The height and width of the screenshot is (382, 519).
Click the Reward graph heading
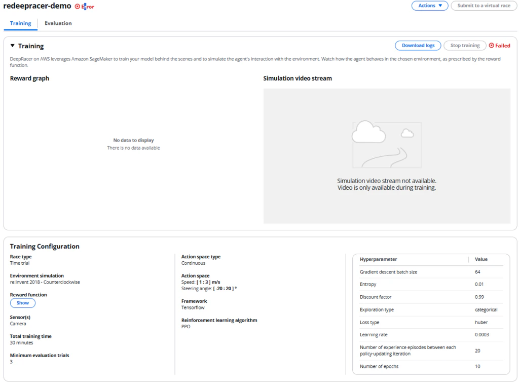pyautogui.click(x=29, y=79)
